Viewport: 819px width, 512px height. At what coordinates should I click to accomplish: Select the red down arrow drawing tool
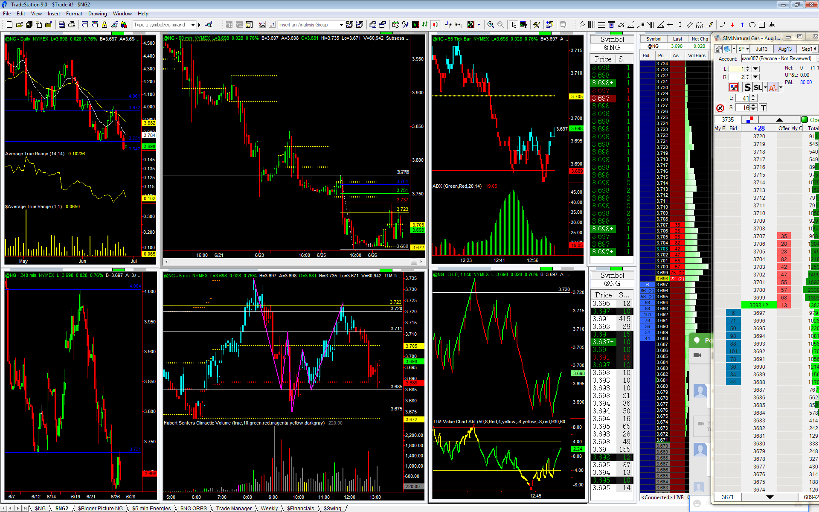[732, 25]
